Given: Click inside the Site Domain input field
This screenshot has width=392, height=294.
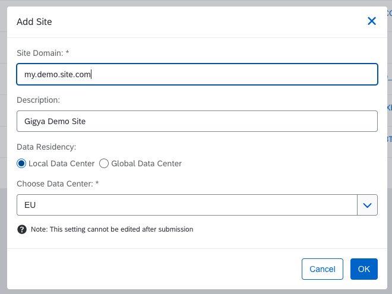Looking at the screenshot, I should point(197,74).
